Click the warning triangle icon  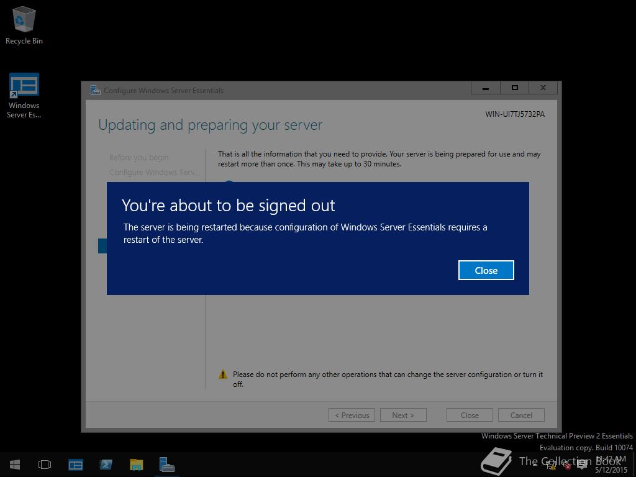(223, 375)
